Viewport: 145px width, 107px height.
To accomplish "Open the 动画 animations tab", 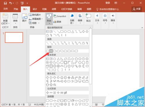I will [54, 9].
